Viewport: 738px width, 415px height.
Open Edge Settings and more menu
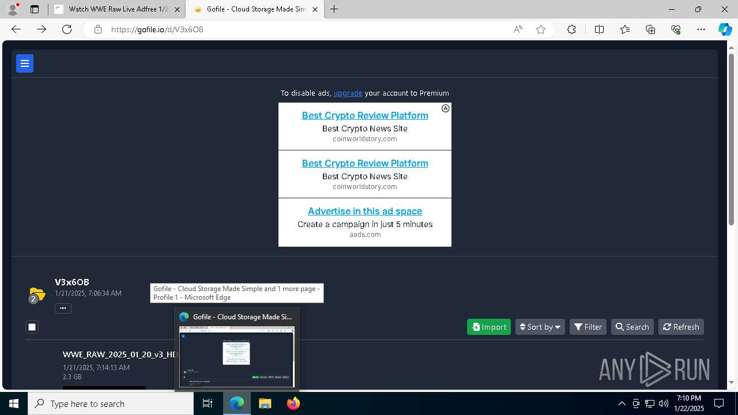point(701,29)
